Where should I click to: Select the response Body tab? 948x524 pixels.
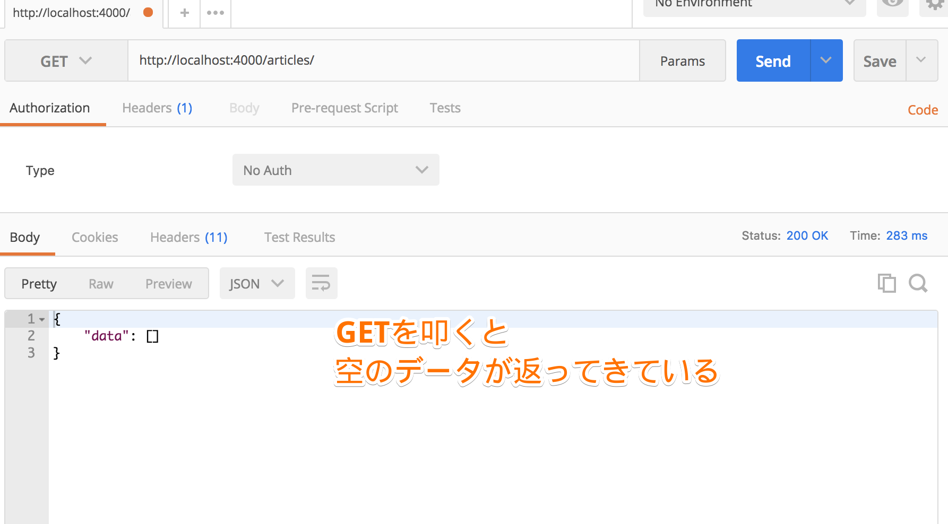25,238
